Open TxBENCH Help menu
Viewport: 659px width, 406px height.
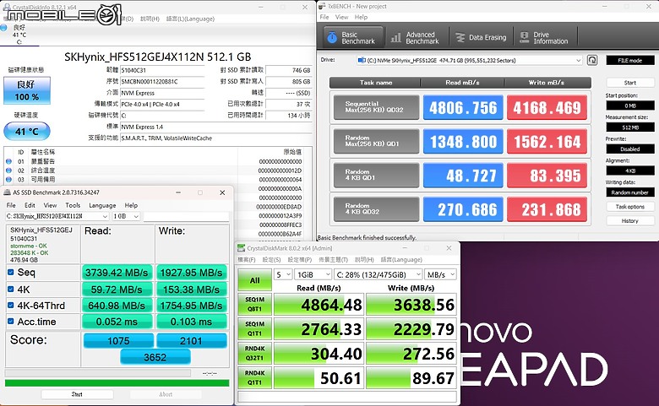pyautogui.click(x=361, y=17)
